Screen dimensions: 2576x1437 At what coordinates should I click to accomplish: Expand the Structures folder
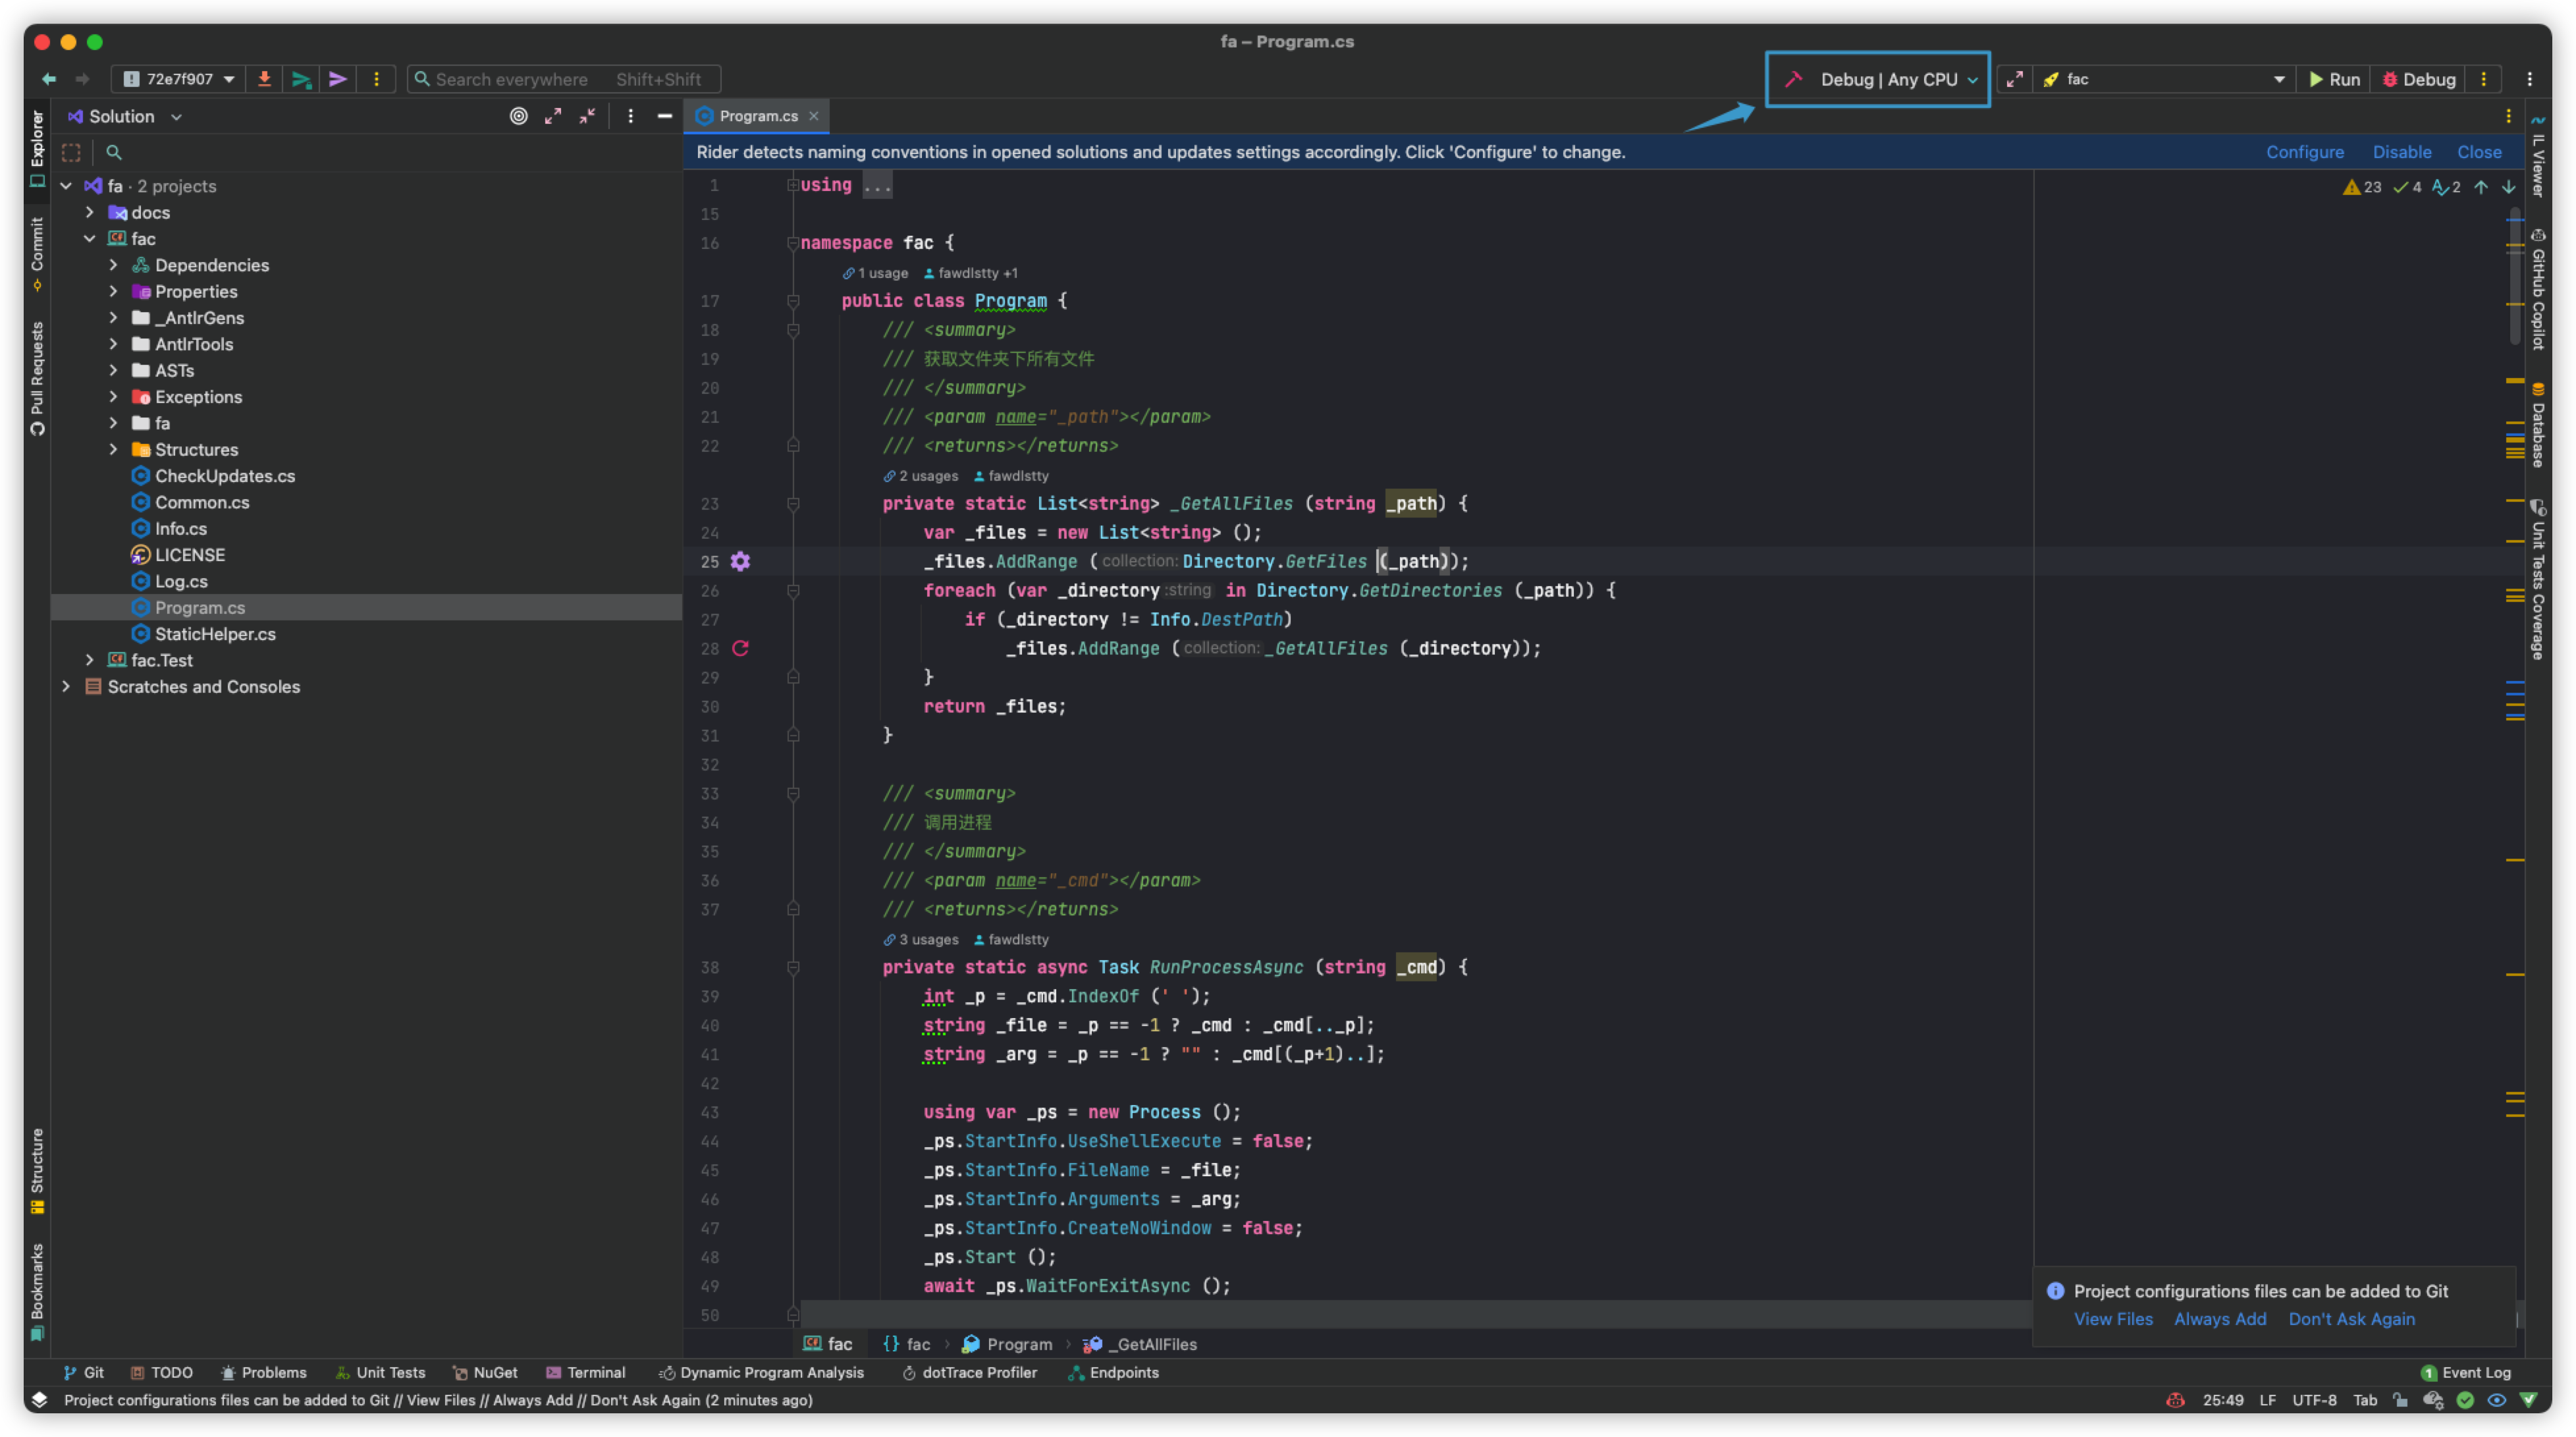tap(114, 449)
